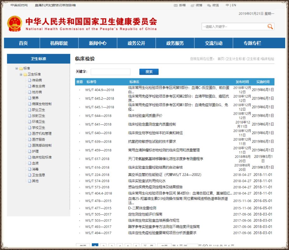Collapse the 卫生标准 tree branch
This screenshot has height=250, width=289.
tap(21, 74)
